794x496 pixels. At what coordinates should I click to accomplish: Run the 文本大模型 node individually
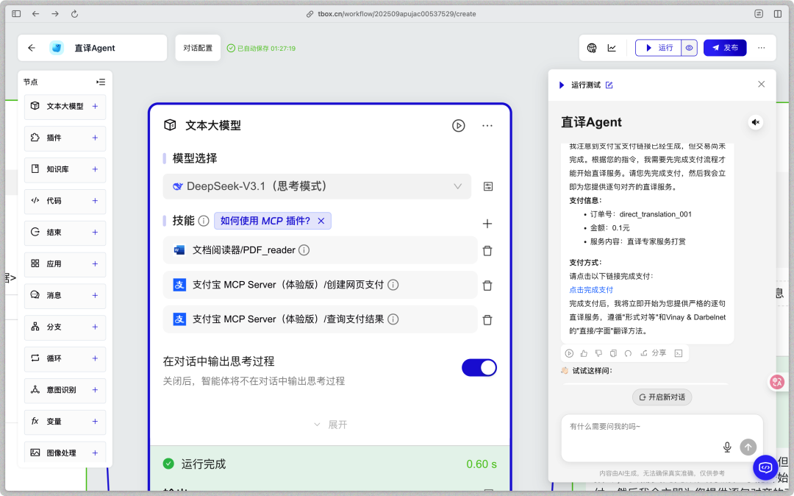[x=458, y=126]
